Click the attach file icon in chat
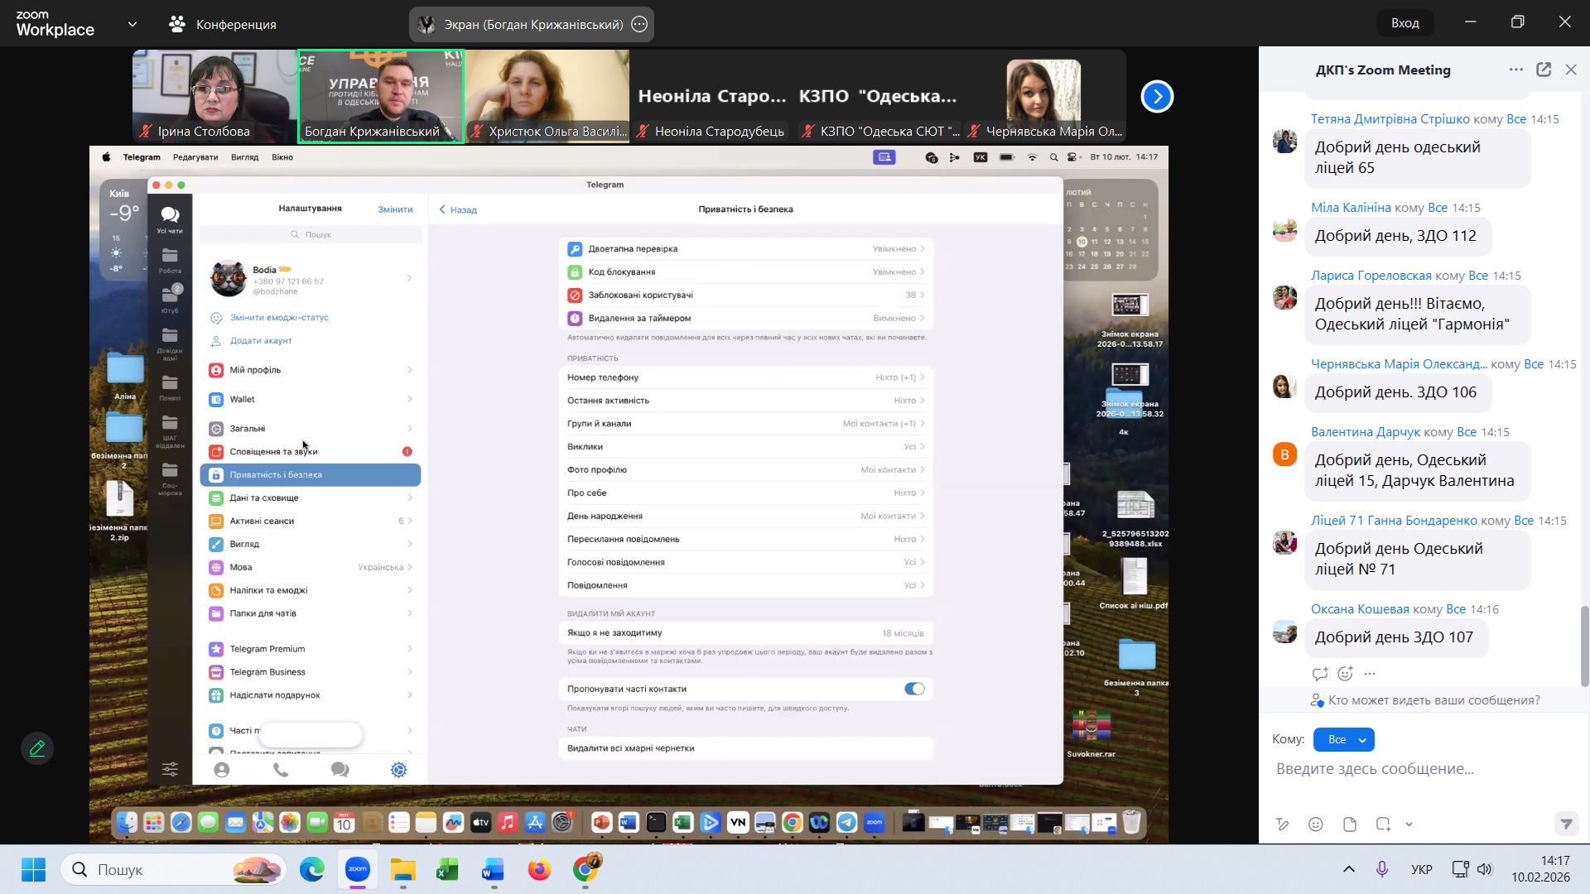The width and height of the screenshot is (1590, 894). (x=1350, y=824)
